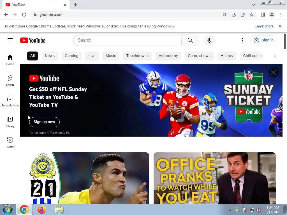Open the YouTube hamburger guide menu
287x215 pixels.
pyautogui.click(x=10, y=40)
